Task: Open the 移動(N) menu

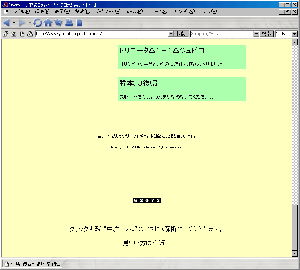Action: (82, 12)
